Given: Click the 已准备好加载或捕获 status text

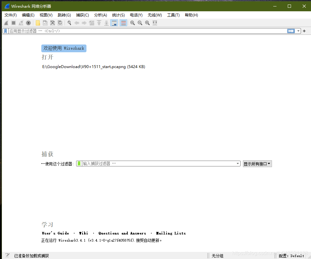Looking at the screenshot, I should (x=32, y=256).
